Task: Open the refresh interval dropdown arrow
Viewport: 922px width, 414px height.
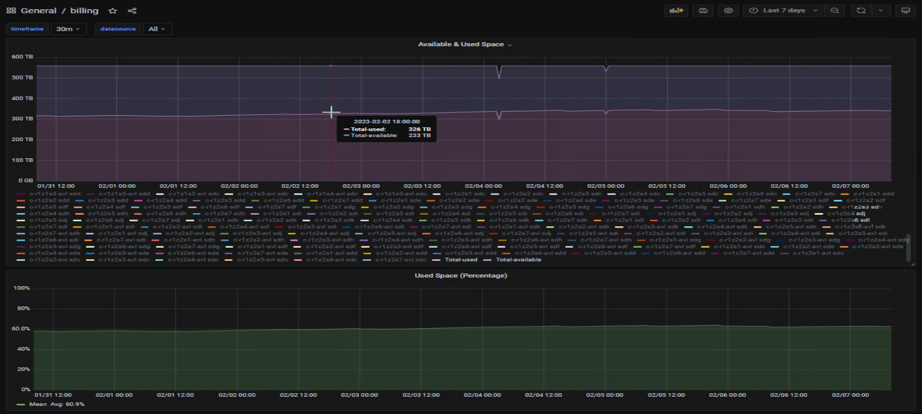Action: pos(880,10)
